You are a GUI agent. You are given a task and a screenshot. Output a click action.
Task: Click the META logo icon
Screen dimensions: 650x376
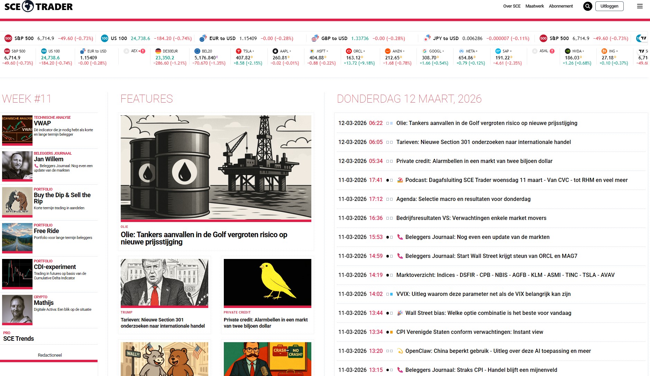461,51
